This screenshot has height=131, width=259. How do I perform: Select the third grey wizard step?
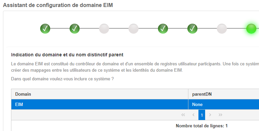[x=104, y=29]
